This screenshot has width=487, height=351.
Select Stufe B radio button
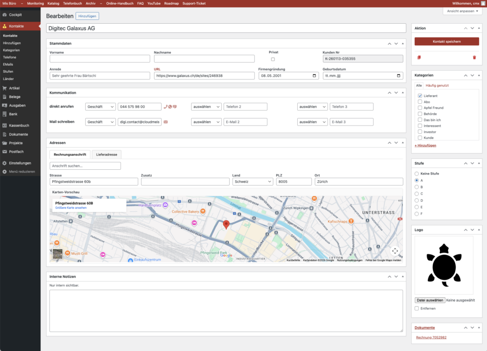tap(417, 187)
